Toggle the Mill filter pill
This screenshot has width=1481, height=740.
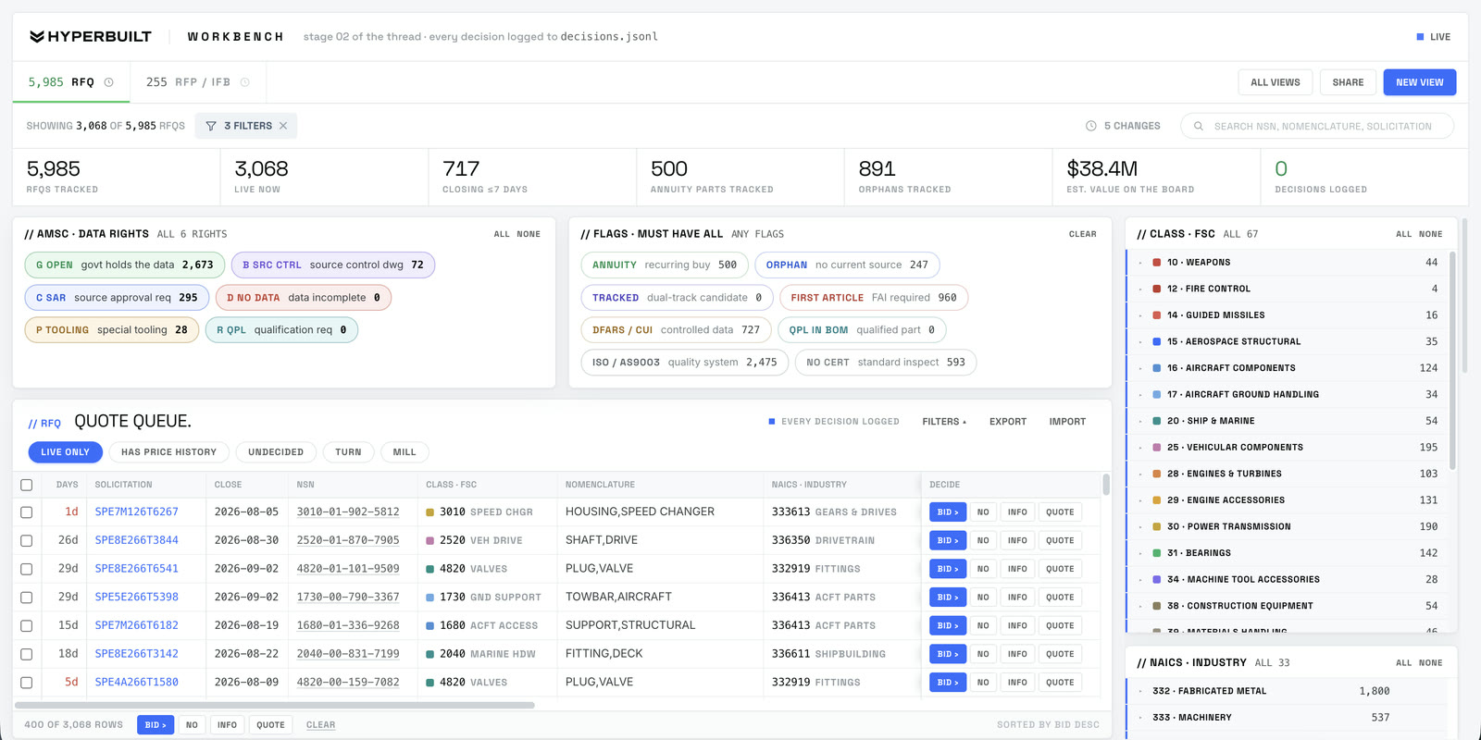(404, 452)
